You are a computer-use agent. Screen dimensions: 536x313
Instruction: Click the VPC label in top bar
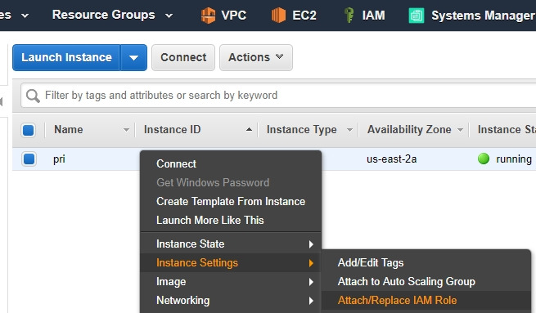pos(233,16)
